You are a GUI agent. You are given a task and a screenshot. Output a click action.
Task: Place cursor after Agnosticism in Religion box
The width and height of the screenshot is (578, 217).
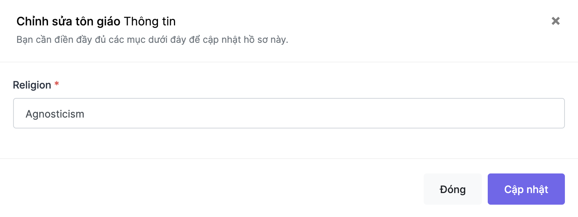[85, 114]
